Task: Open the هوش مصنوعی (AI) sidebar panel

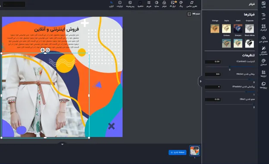Action: 263,51
